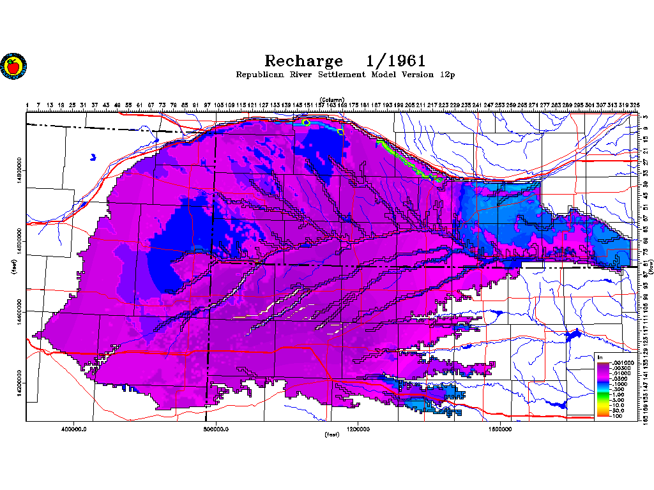Click y-axis value 14400000

point(19,313)
